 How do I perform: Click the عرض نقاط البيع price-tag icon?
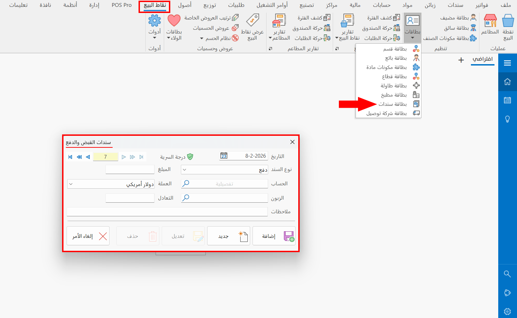[x=253, y=20]
